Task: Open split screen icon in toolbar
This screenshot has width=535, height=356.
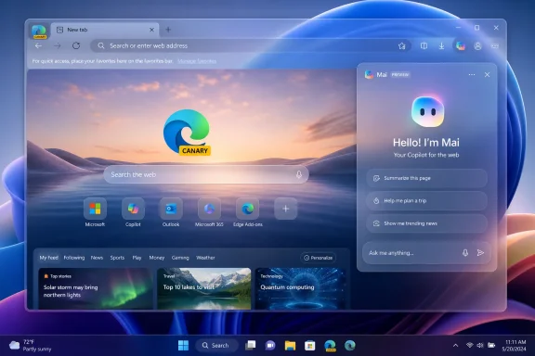Action: tap(424, 45)
